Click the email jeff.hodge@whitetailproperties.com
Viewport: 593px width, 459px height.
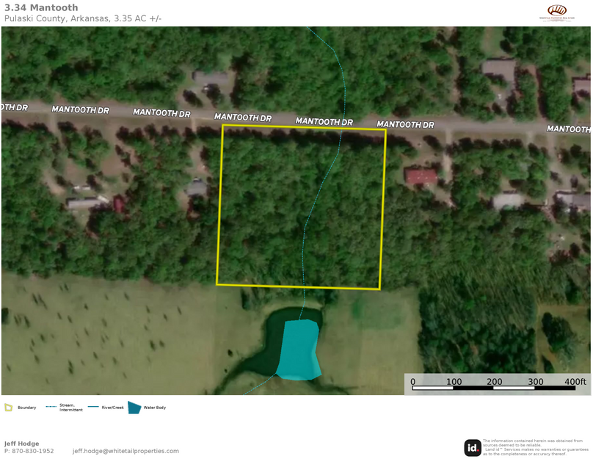pyautogui.click(x=125, y=451)
